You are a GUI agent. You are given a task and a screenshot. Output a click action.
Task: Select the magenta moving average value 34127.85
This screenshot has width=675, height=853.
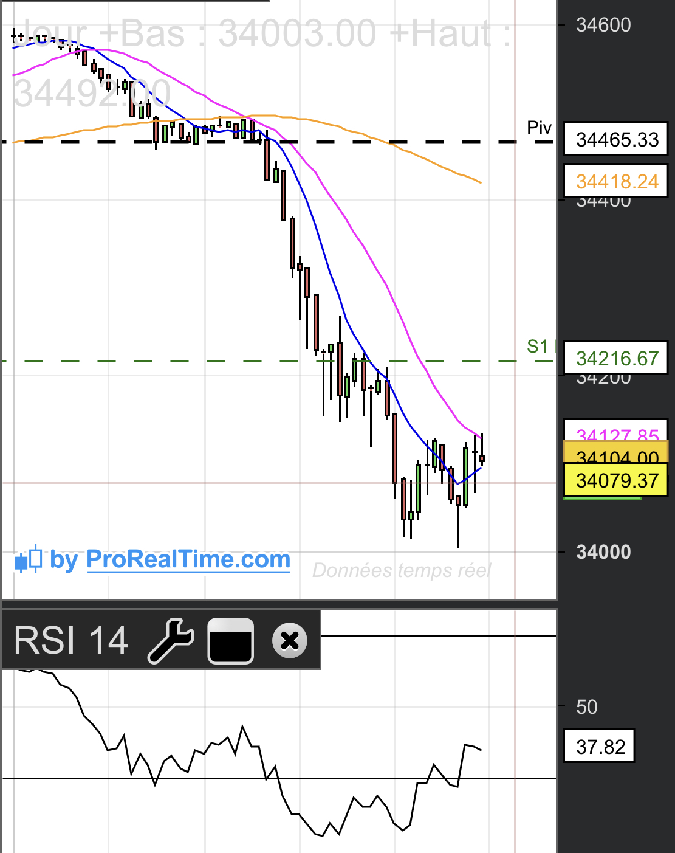(616, 430)
